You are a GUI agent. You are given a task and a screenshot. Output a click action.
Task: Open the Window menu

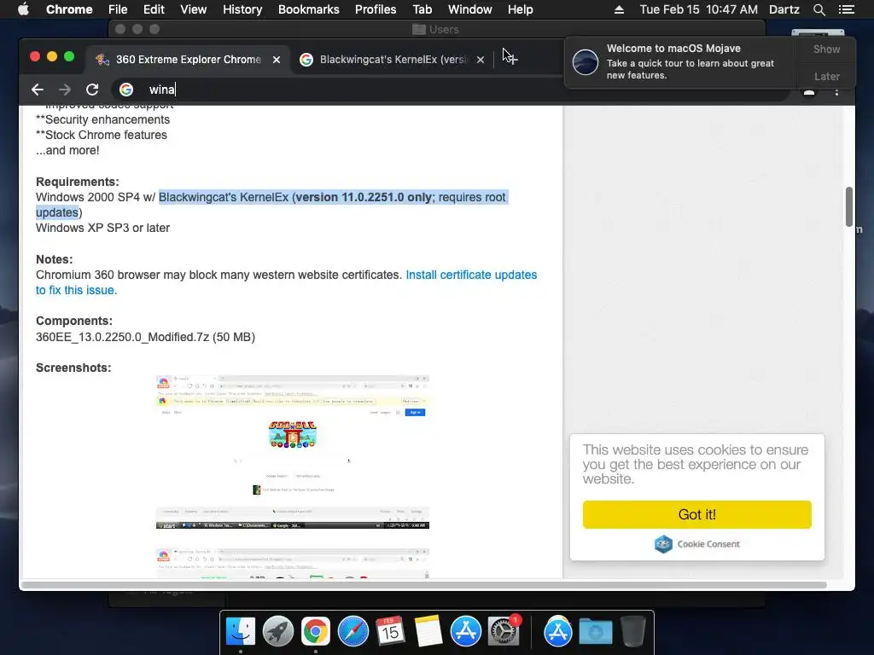click(470, 9)
